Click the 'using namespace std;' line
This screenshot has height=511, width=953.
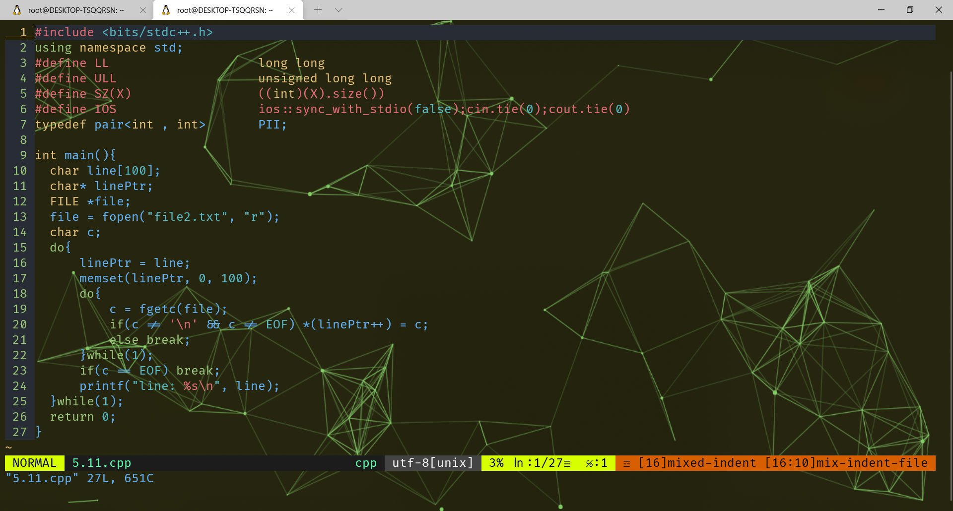[109, 48]
